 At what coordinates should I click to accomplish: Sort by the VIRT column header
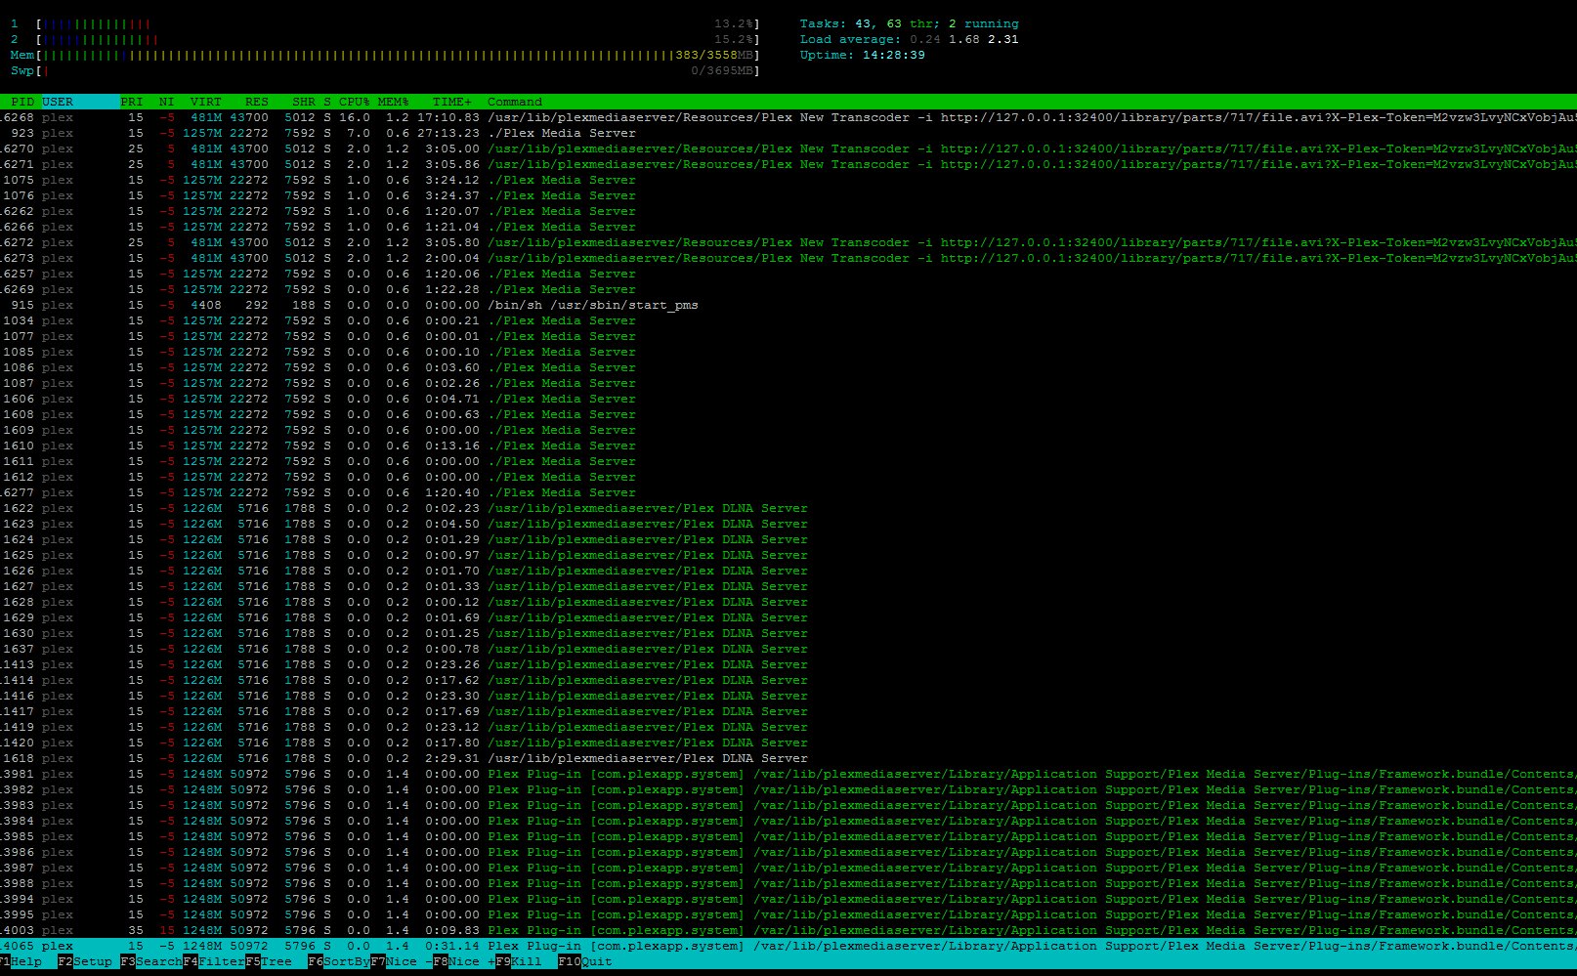click(206, 102)
